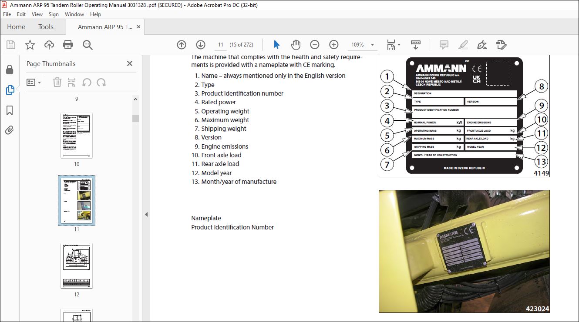The height and width of the screenshot is (322, 579).
Task: Rotate page counterclockwise icon
Action: pyautogui.click(x=87, y=82)
